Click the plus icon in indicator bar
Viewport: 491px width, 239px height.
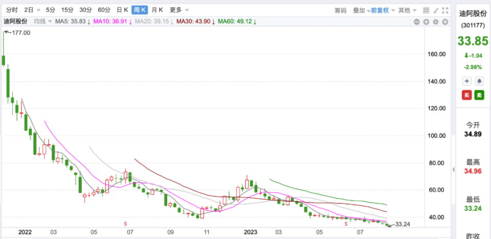pos(426,21)
